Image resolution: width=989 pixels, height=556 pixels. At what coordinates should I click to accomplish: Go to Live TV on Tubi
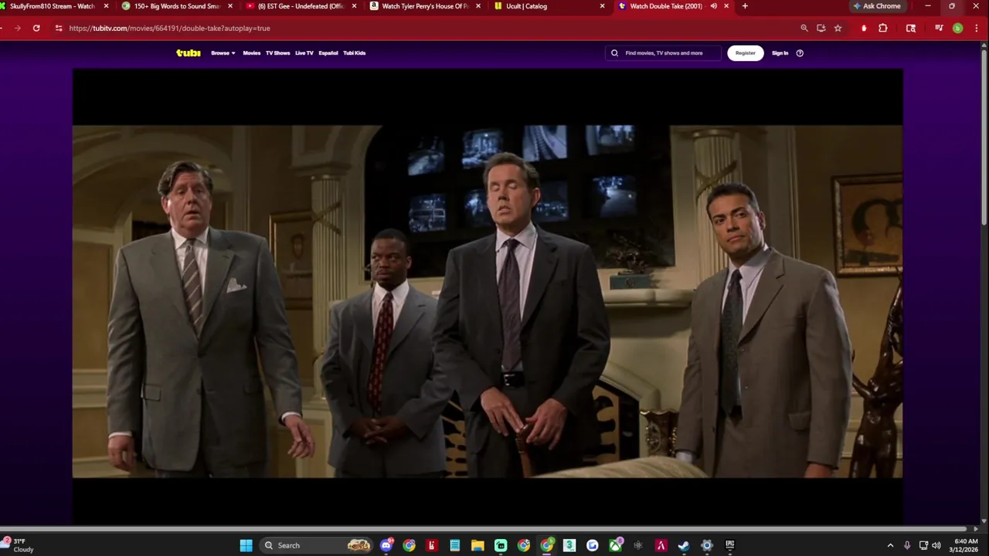304,53
